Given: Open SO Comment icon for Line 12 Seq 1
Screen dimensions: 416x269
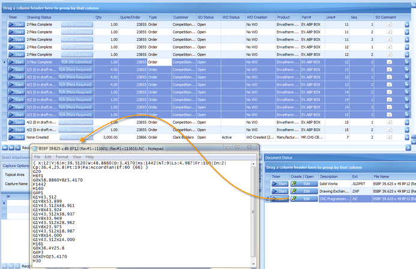Looking at the screenshot, I should point(389,47).
